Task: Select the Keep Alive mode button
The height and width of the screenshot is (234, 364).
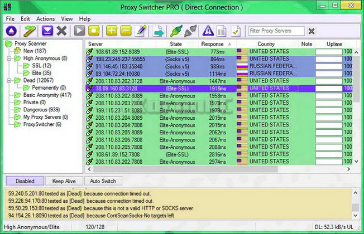Action: click(64, 181)
